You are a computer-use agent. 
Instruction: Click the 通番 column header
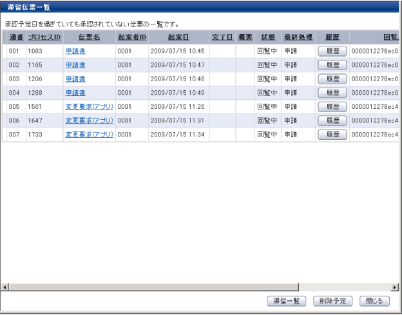[16, 37]
